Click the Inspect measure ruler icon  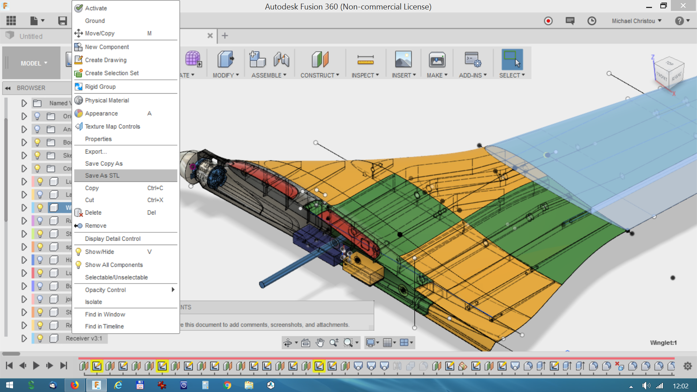pos(365,60)
